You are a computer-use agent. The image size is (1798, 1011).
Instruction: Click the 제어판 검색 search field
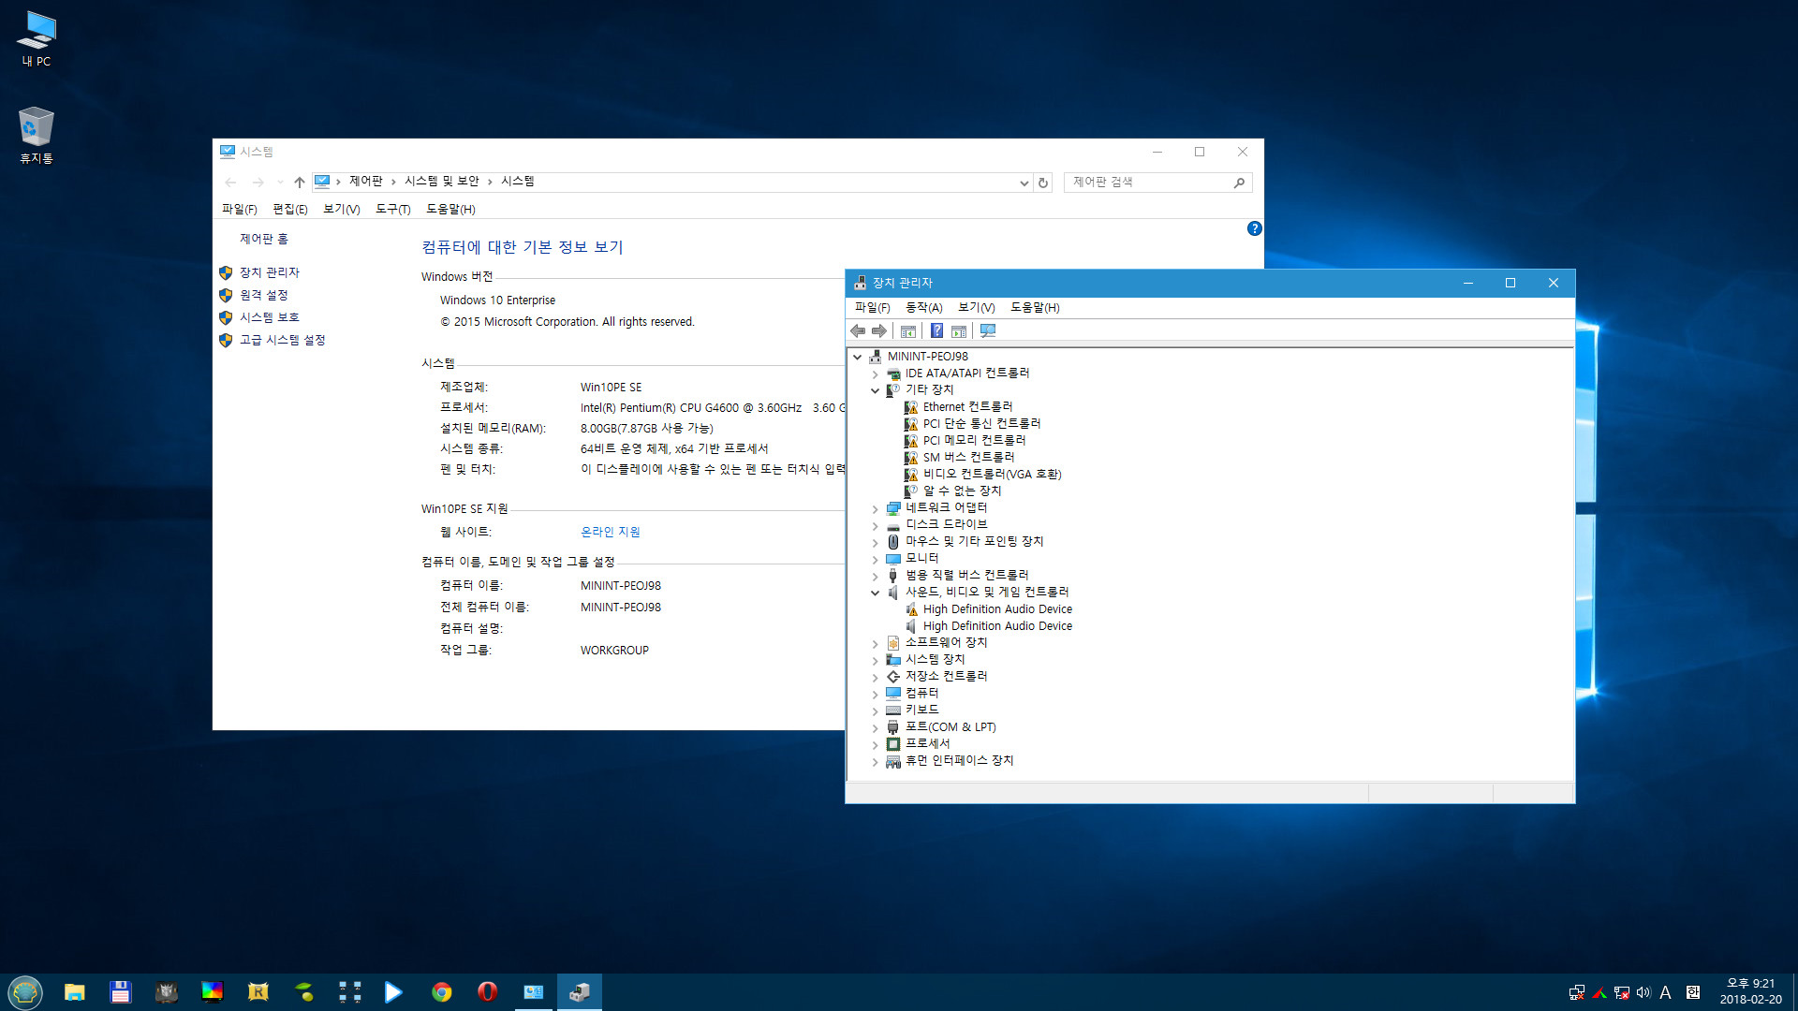pos(1157,183)
